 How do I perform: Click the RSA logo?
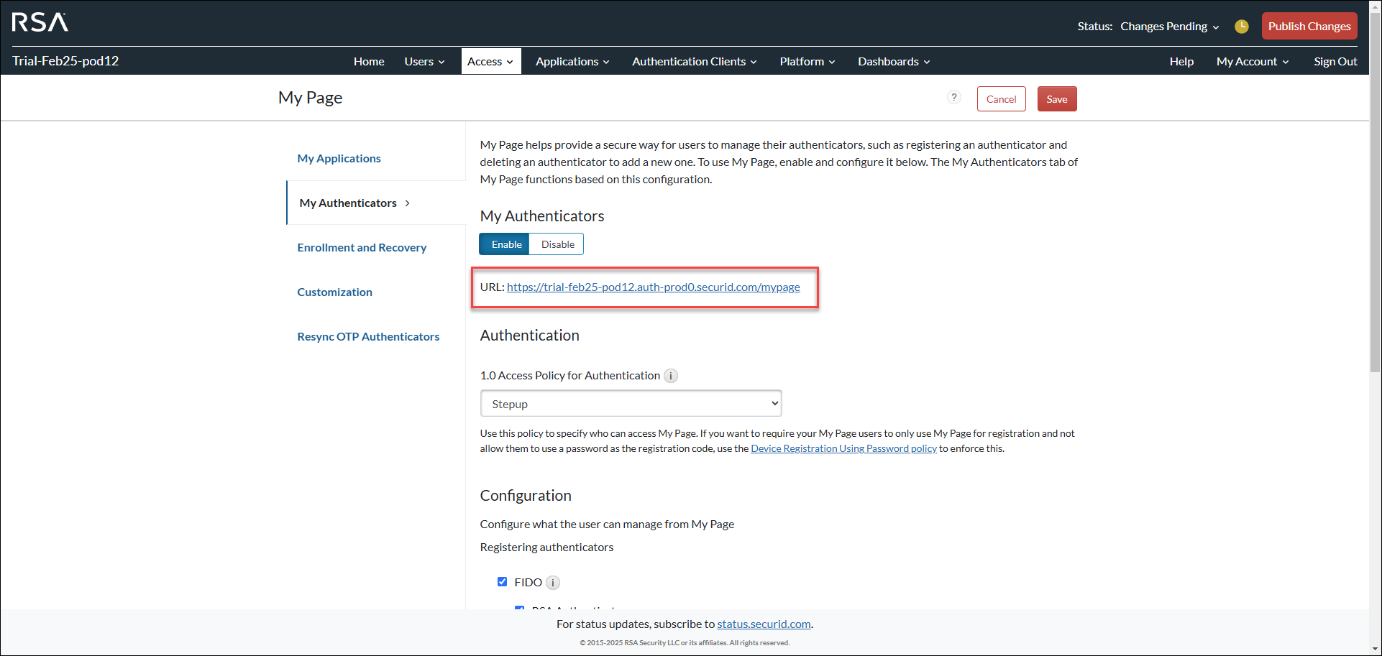(x=40, y=22)
